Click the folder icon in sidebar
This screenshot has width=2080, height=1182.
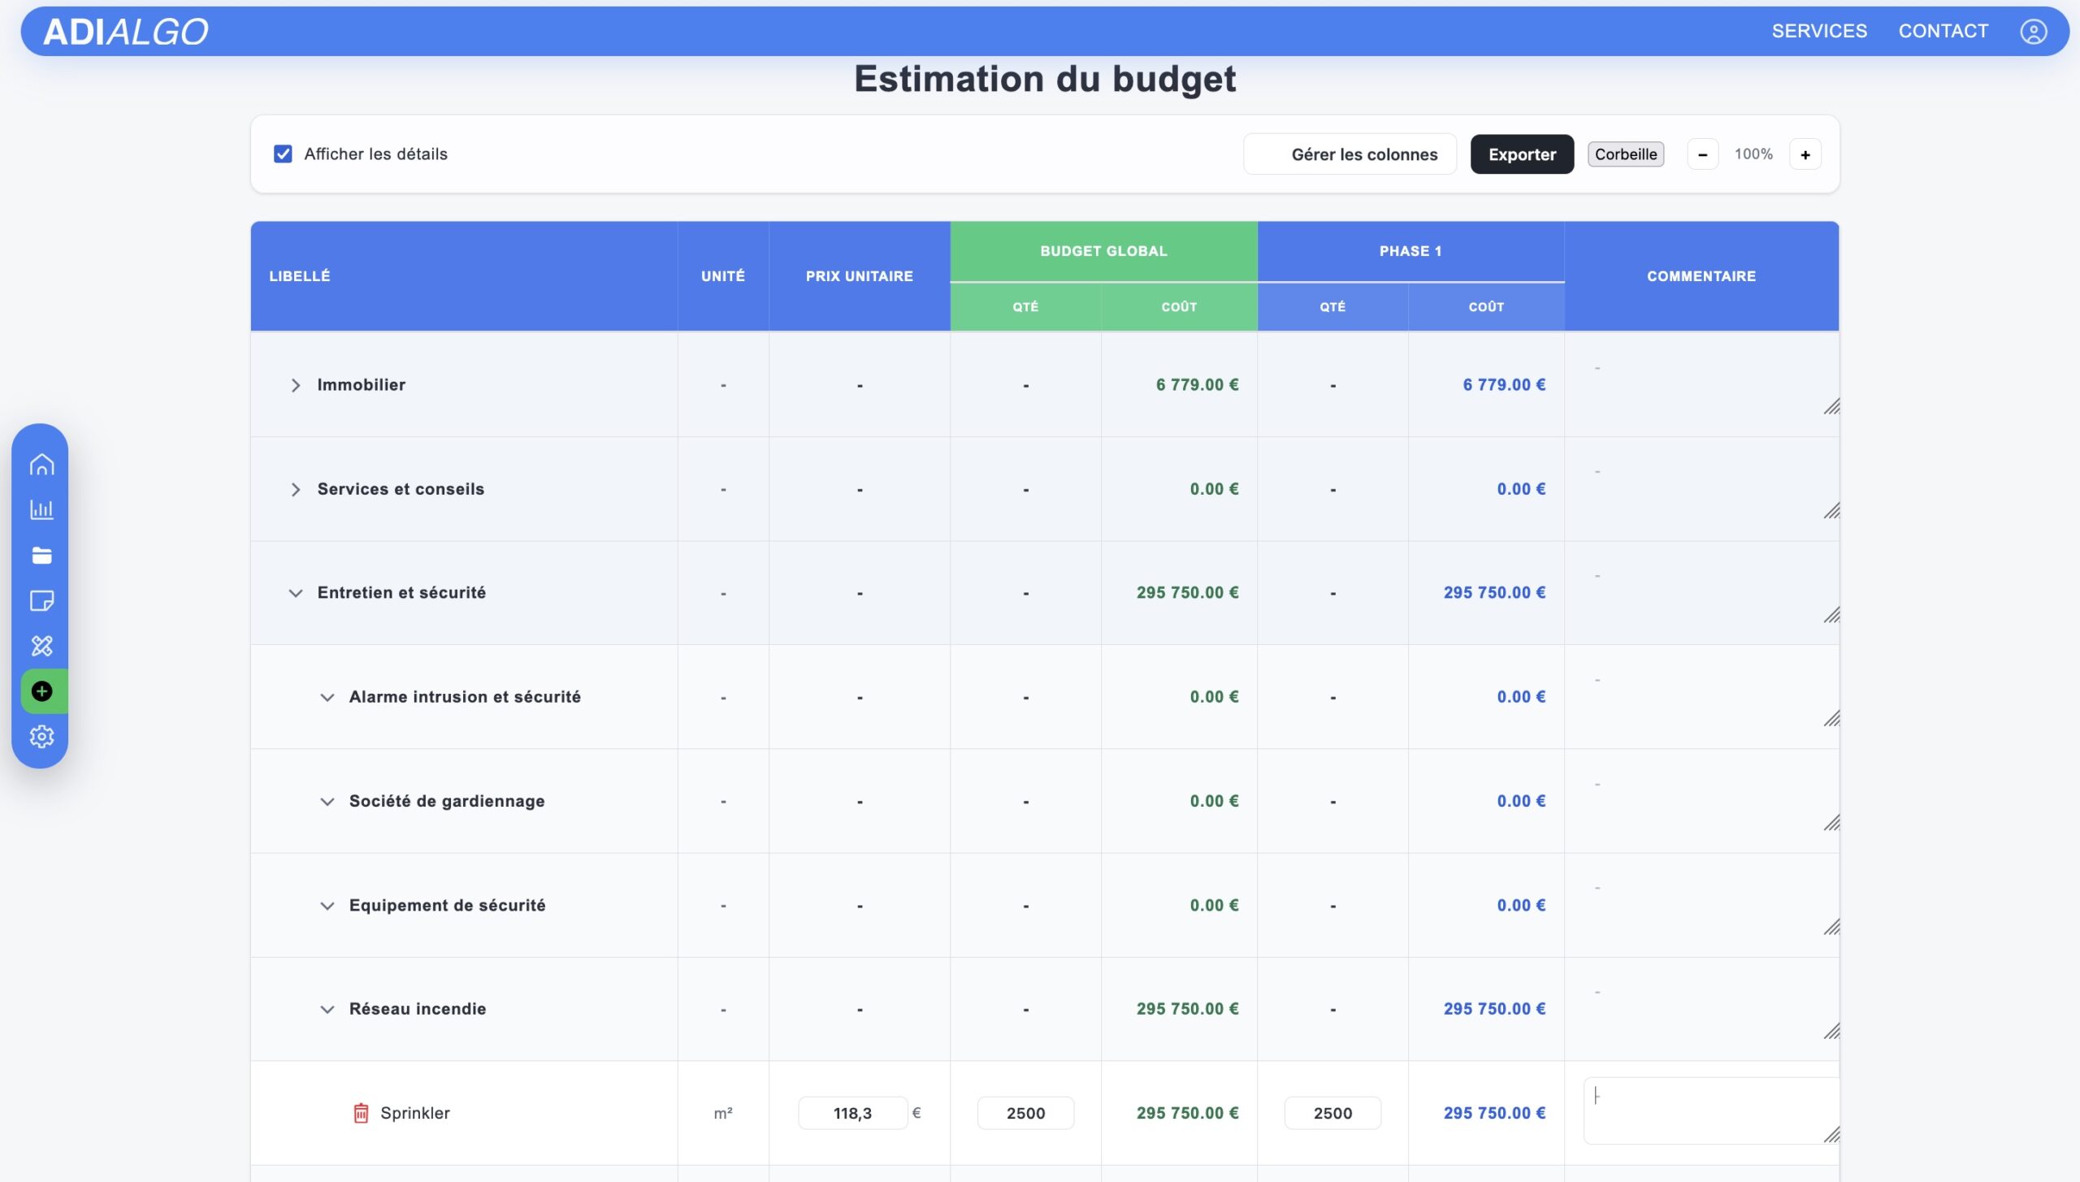(41, 555)
